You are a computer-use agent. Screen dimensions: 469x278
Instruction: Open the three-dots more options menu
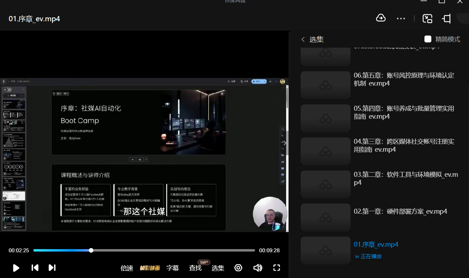[401, 18]
